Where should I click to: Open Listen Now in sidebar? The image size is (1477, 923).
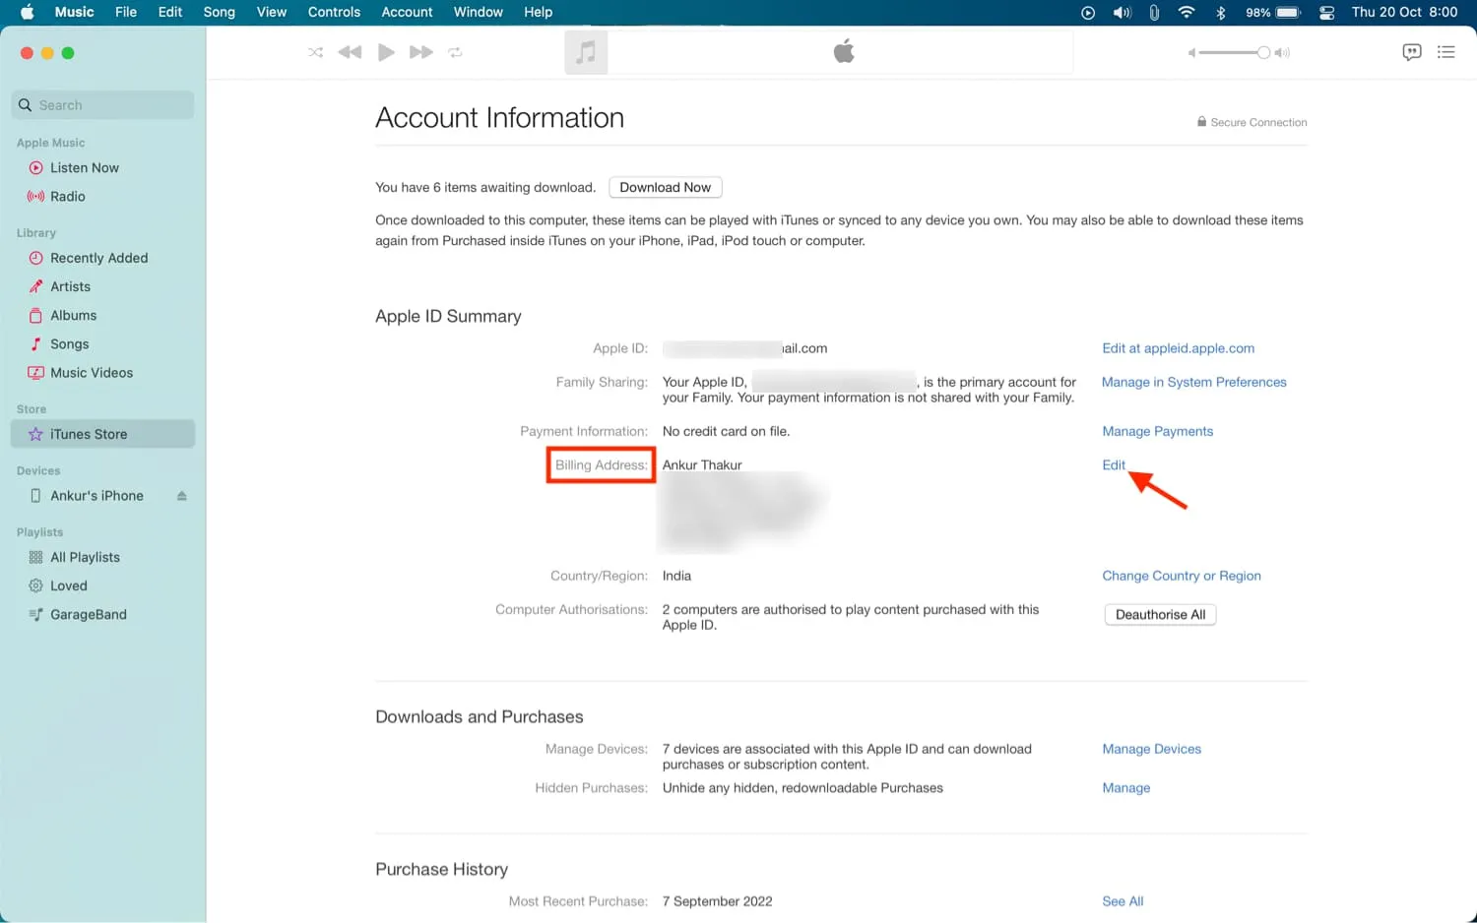click(103, 168)
